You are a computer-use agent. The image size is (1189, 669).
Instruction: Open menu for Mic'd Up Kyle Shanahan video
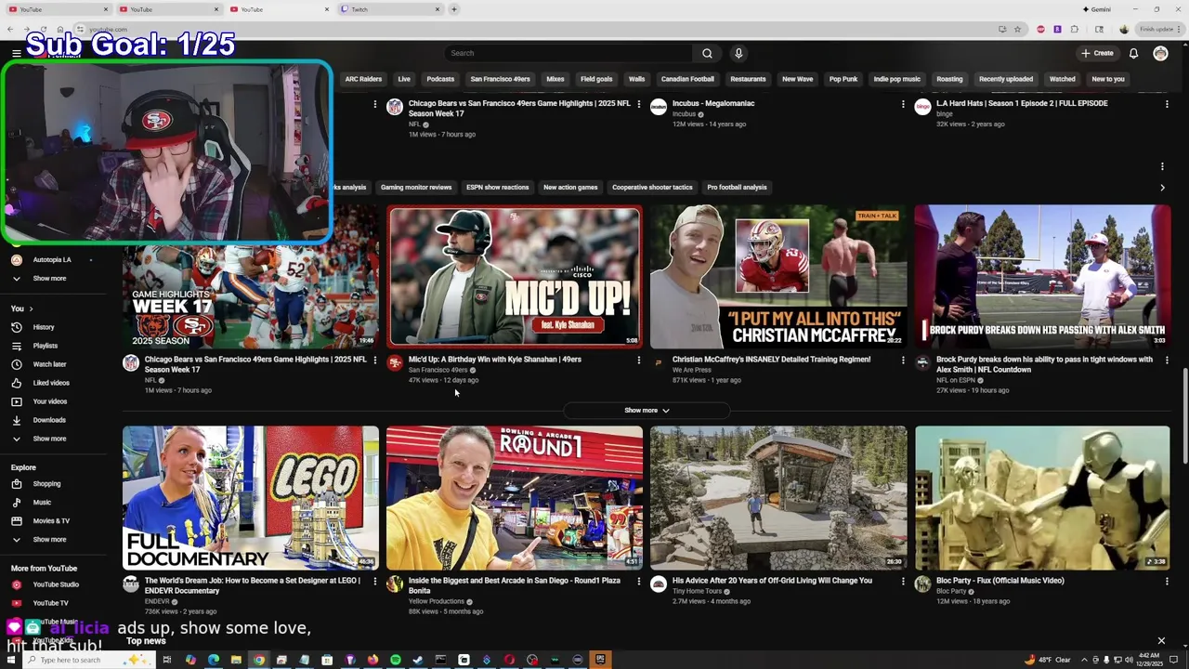tap(638, 361)
